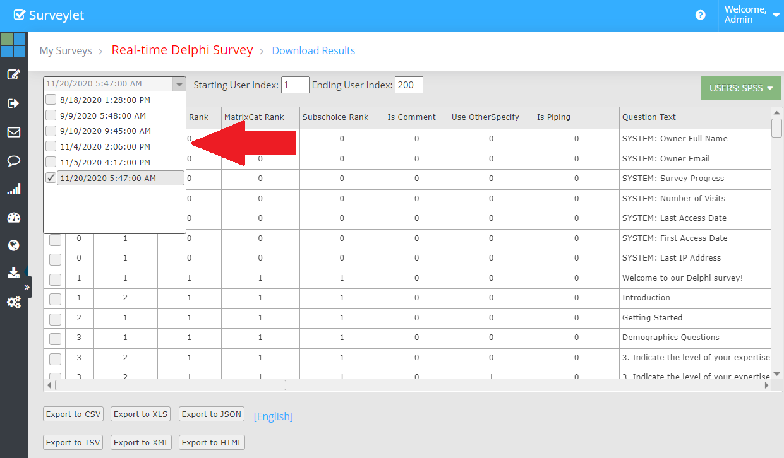Viewport: 784px width, 458px height.
Task: Click the Ending User Index field
Action: click(409, 85)
